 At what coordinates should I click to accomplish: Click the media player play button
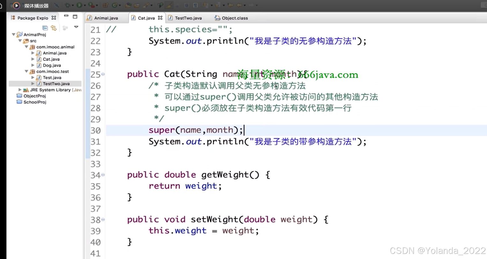coord(16,5)
